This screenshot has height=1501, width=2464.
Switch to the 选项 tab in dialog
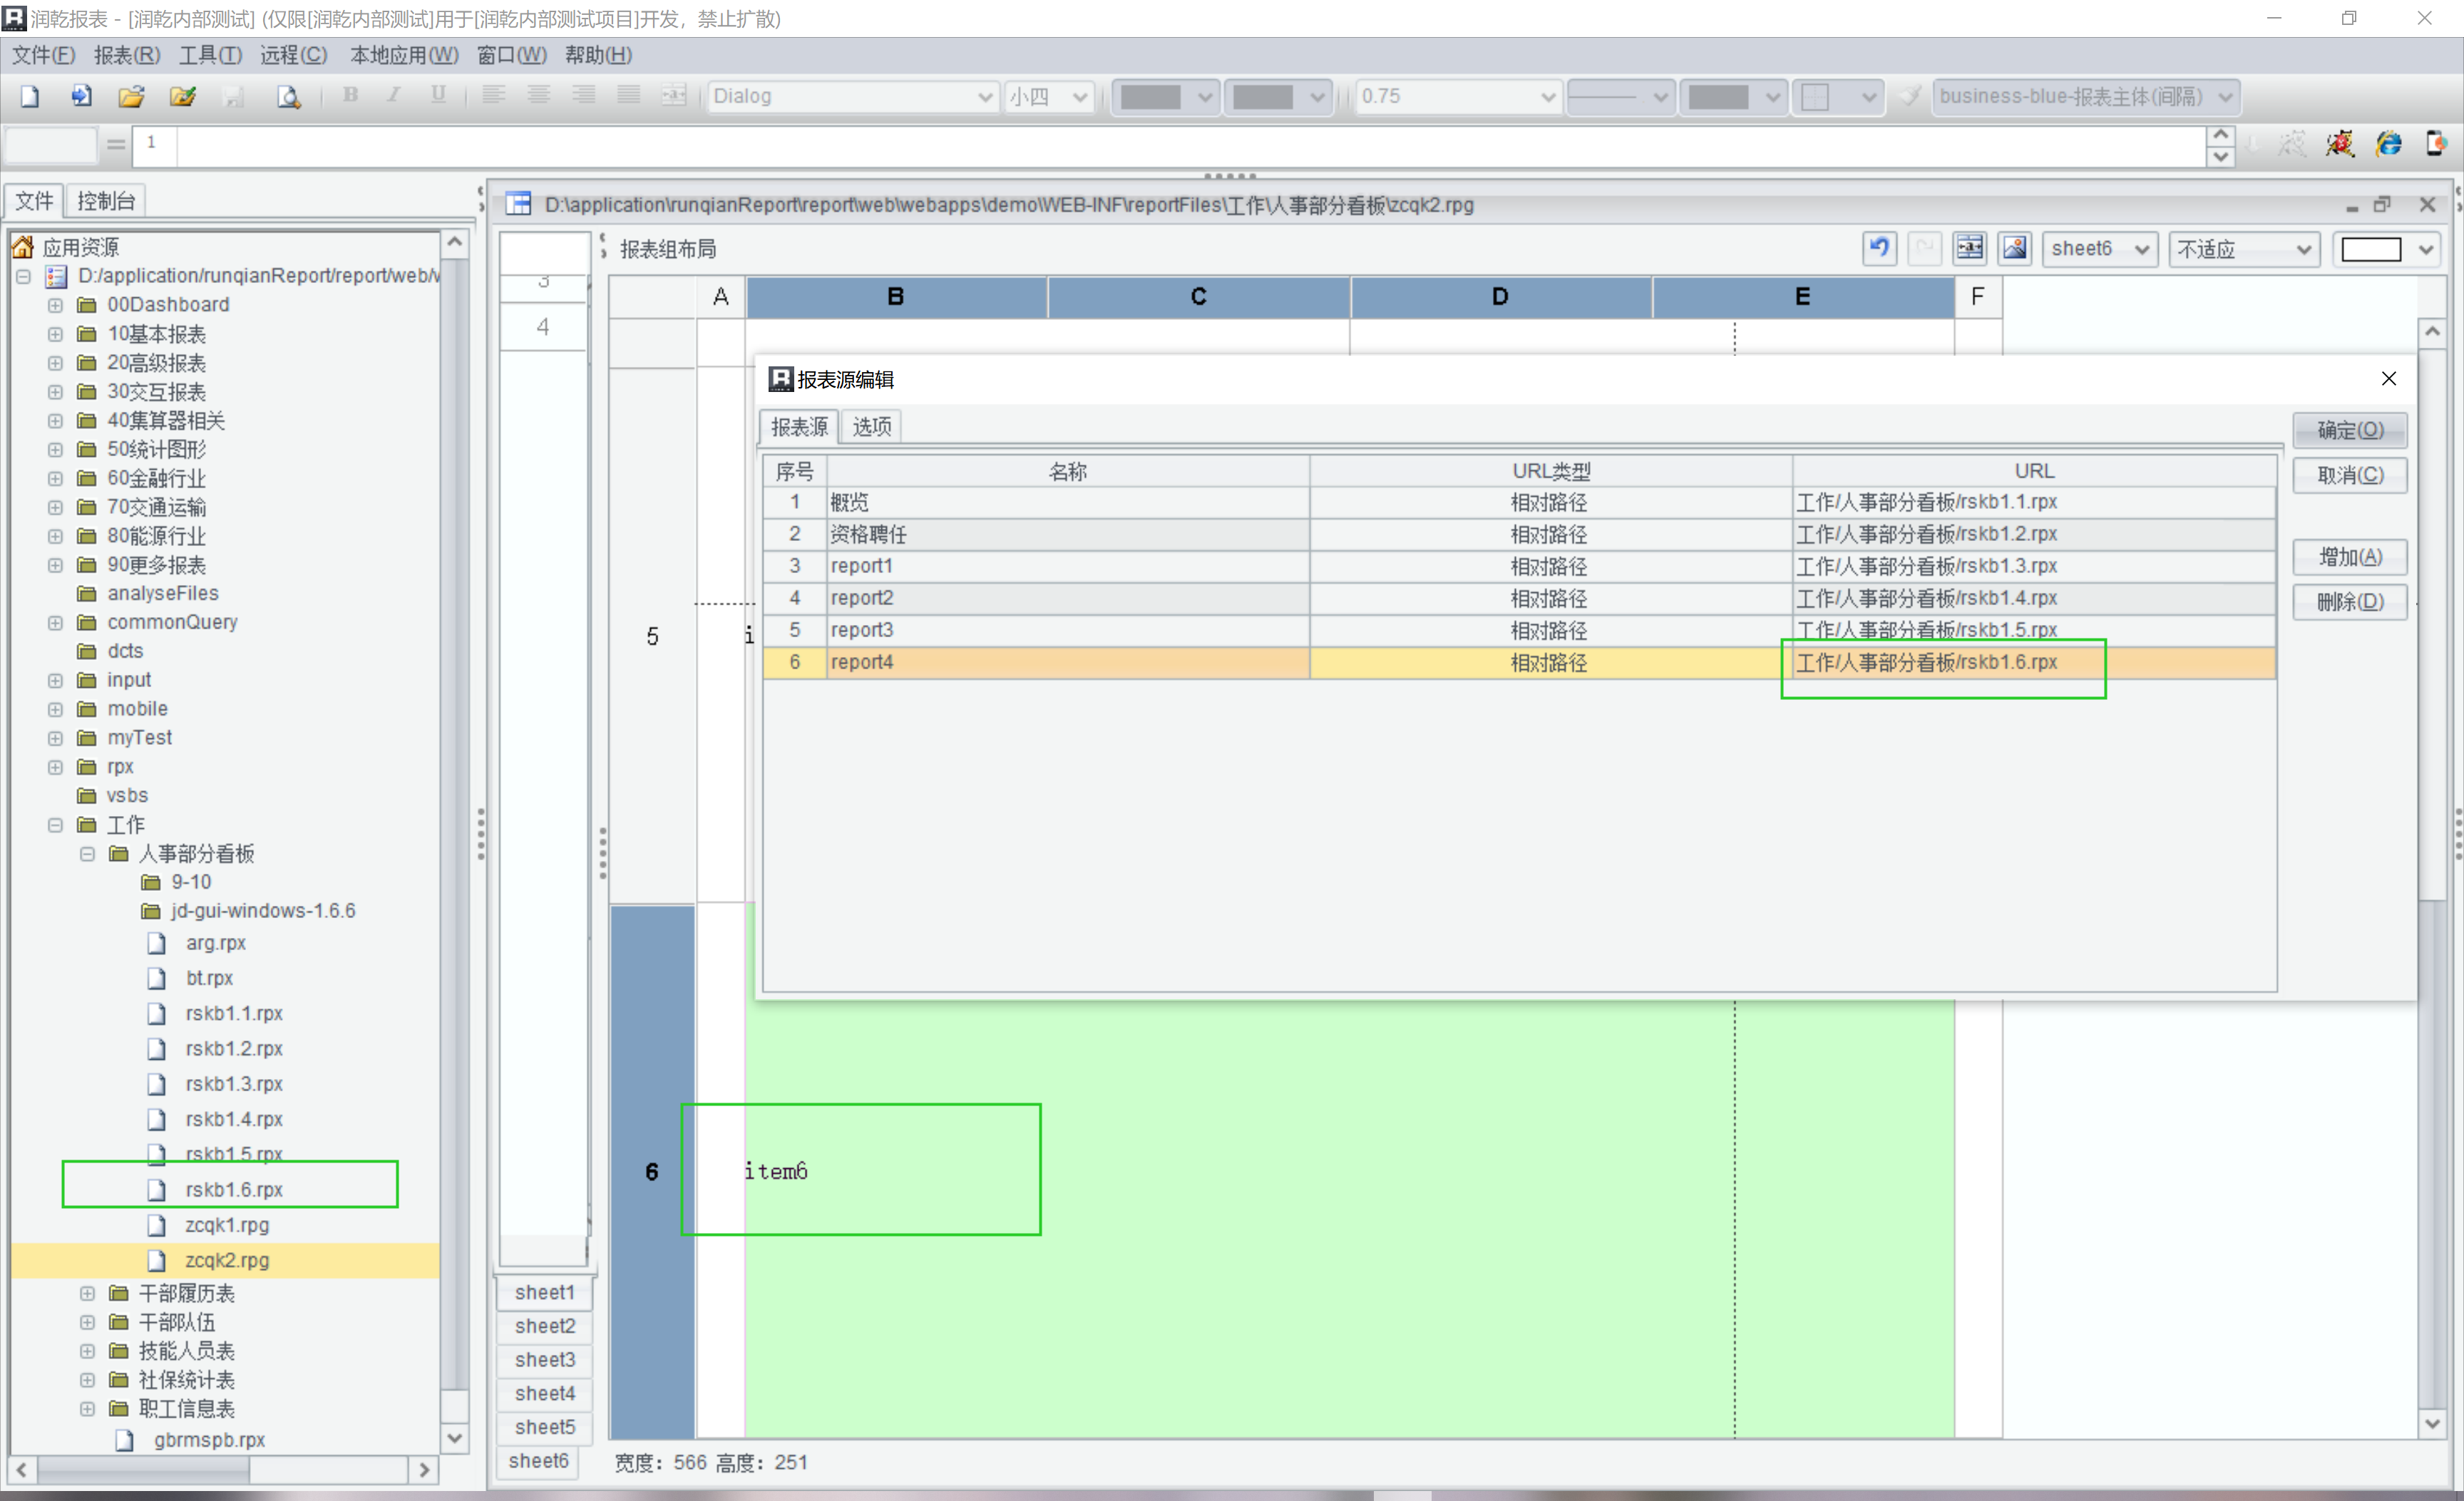pos(871,427)
